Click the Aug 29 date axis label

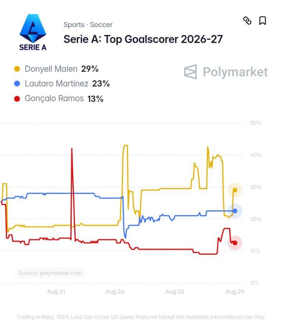pos(235,292)
